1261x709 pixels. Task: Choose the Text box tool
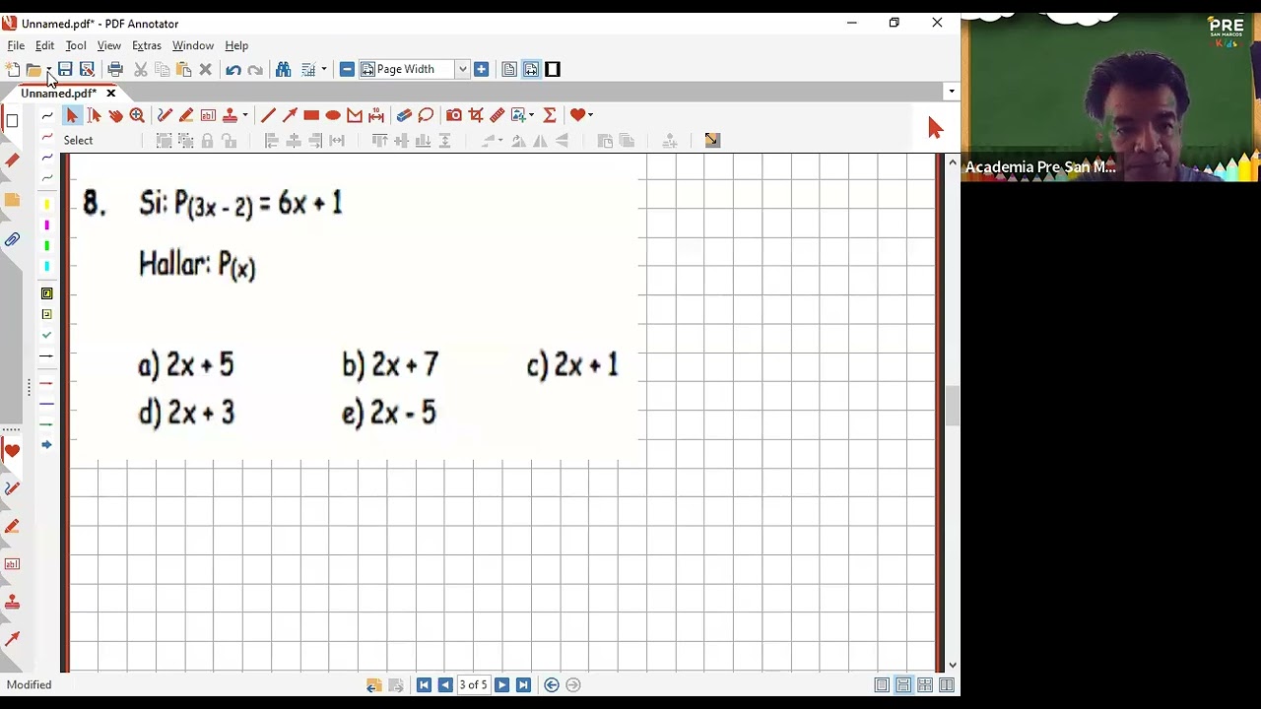pyautogui.click(x=208, y=115)
